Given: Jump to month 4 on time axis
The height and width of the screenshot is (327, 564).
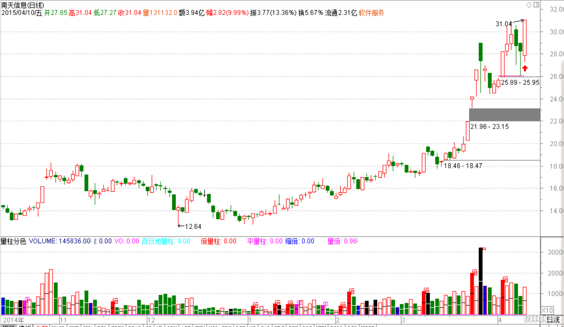Looking at the screenshot, I should (500, 320).
